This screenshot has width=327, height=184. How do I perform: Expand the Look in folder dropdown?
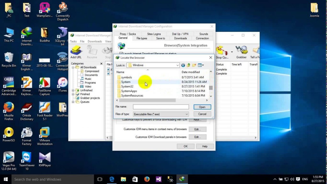tap(177, 65)
